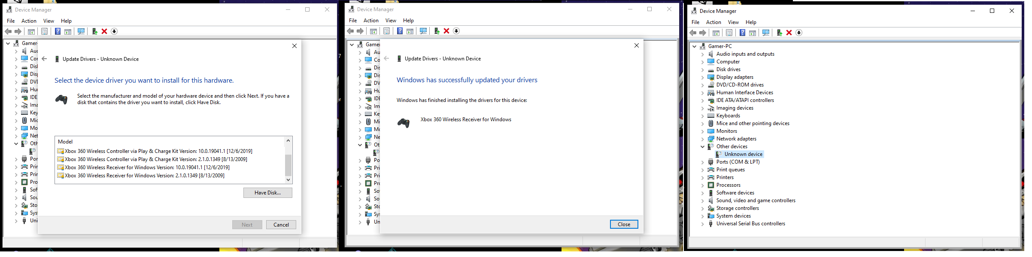1032x257 pixels.
Task: Open View menu in right Device Manager window
Action: (733, 22)
